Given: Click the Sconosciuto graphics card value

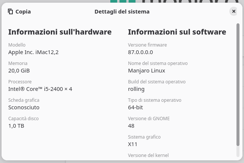Looking at the screenshot, I should [x=24, y=107].
